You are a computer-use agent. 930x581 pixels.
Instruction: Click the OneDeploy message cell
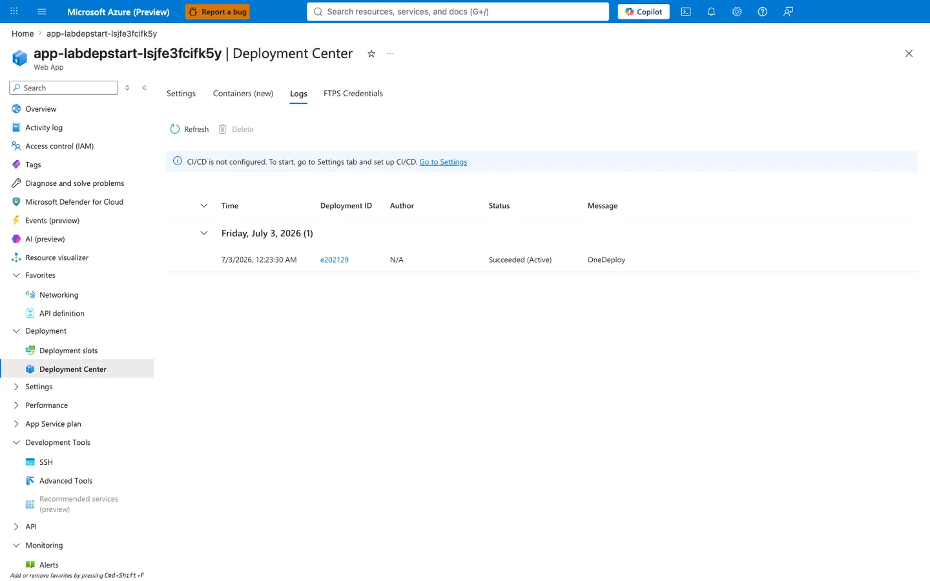tap(606, 260)
